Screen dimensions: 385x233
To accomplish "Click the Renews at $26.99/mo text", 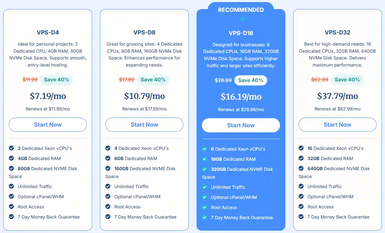I will [x=241, y=109].
